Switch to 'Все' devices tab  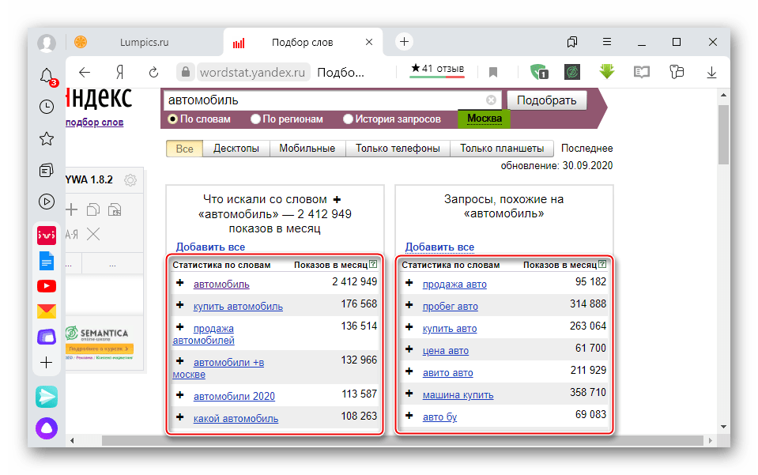pos(184,149)
